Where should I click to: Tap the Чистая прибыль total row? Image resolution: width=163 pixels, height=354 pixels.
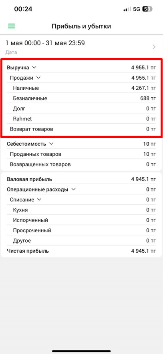[x=81, y=251]
